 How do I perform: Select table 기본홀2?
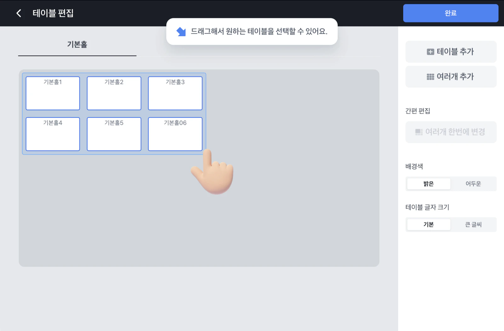(114, 93)
